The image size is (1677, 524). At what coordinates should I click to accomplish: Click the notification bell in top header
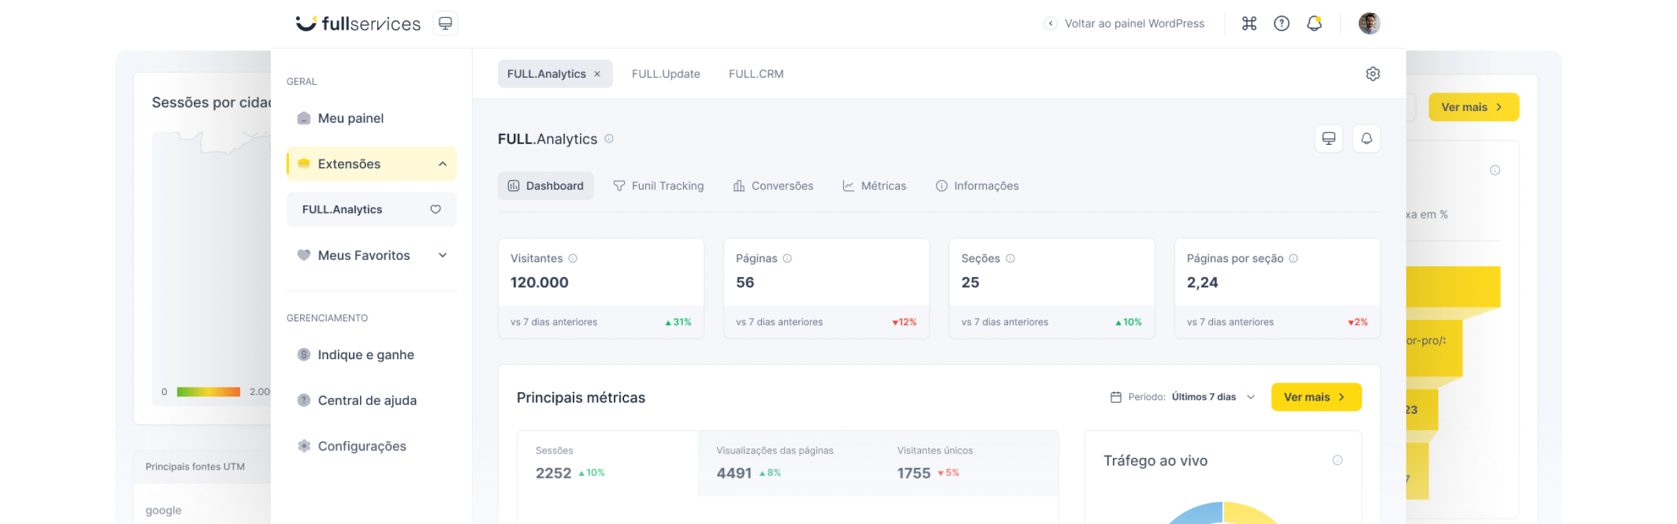(1314, 23)
